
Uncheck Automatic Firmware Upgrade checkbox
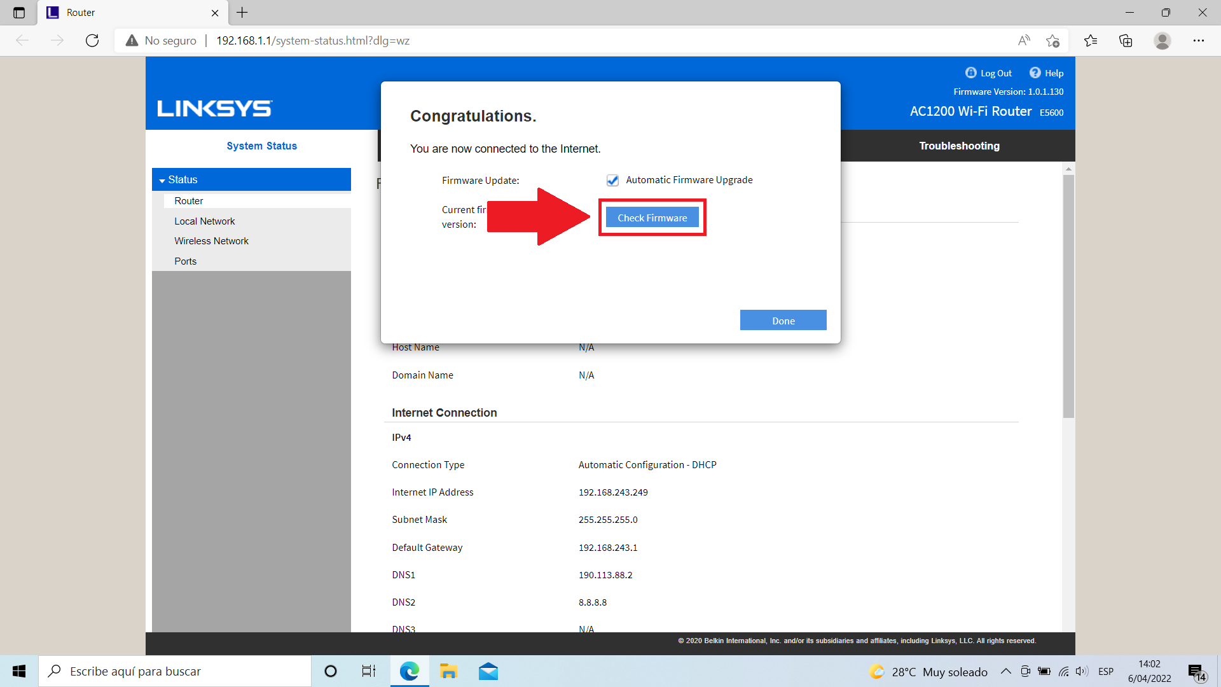point(612,181)
